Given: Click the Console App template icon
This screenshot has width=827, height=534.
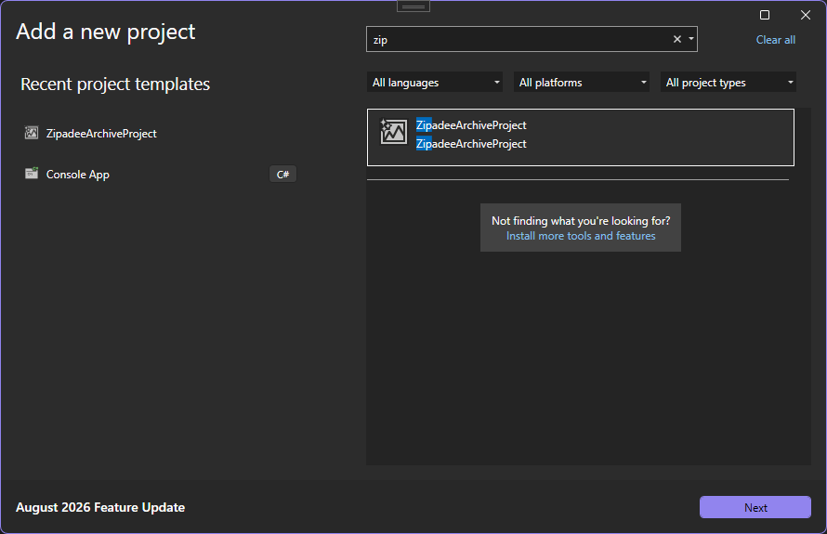Looking at the screenshot, I should [x=32, y=174].
